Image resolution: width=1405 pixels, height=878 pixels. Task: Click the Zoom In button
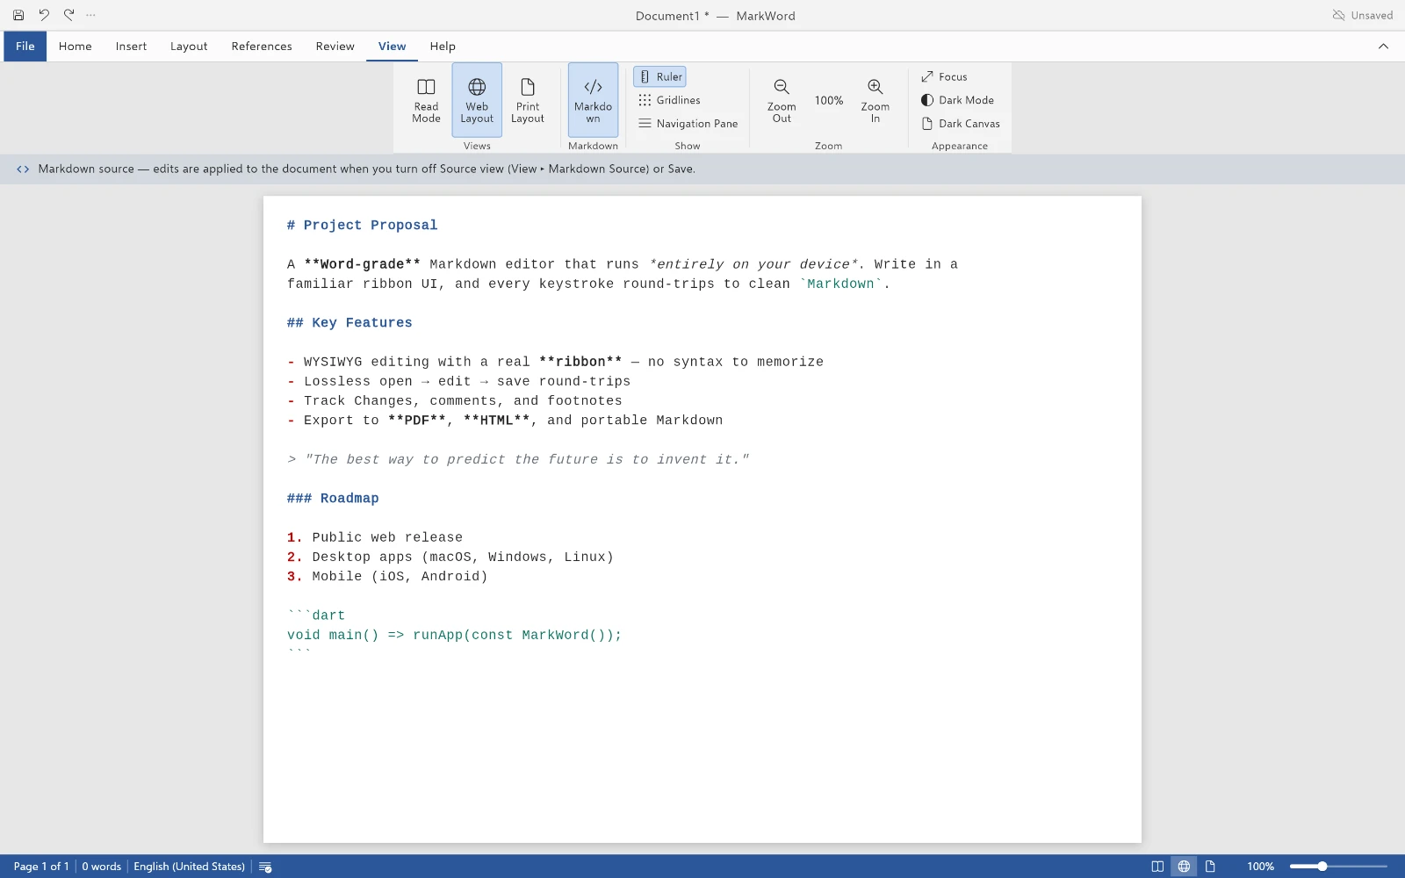(875, 100)
